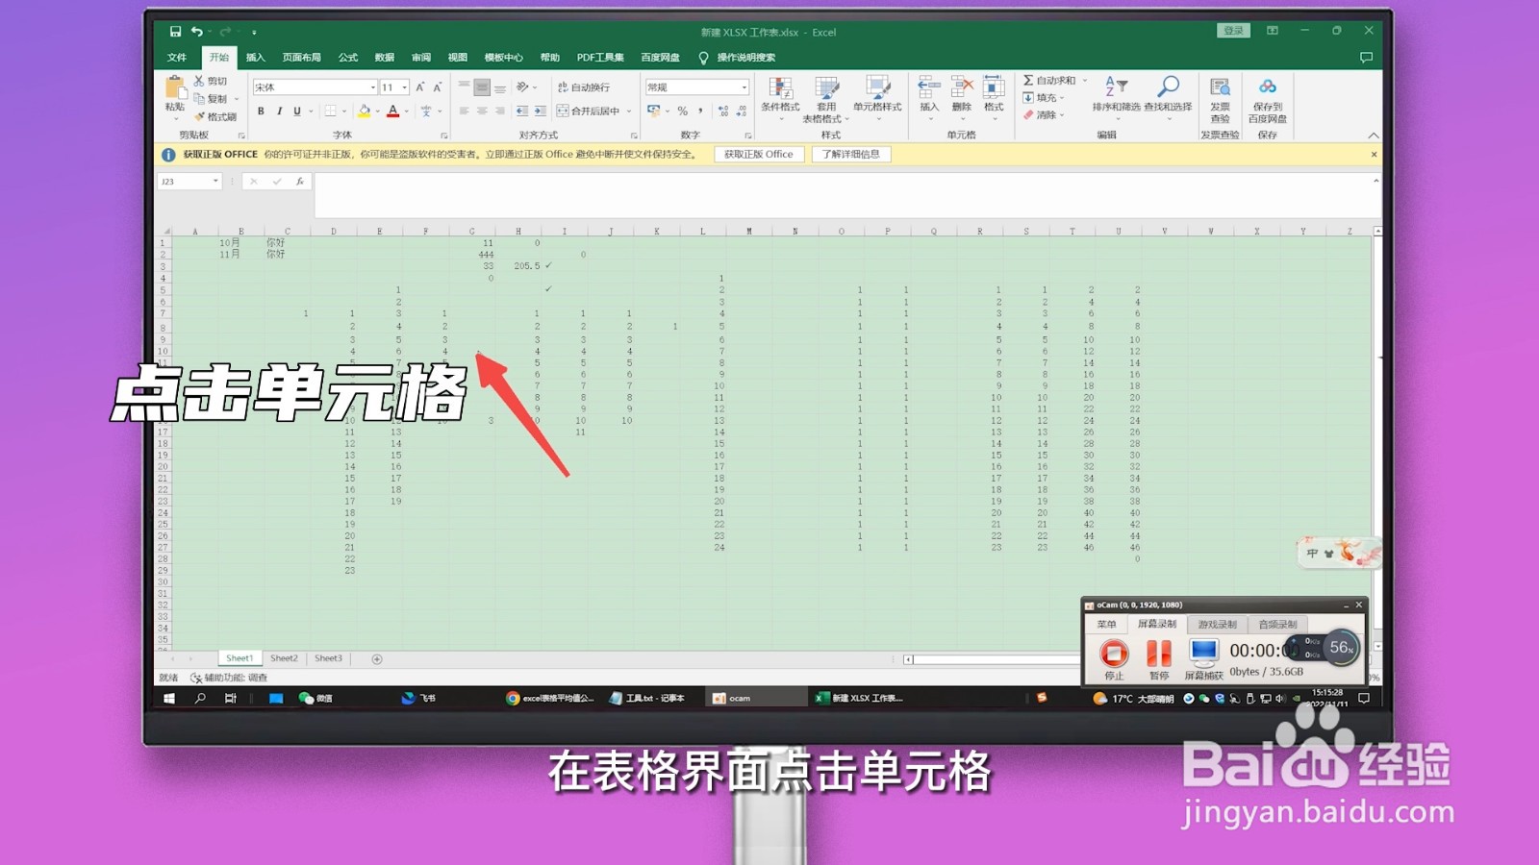Image resolution: width=1539 pixels, height=865 pixels.
Task: Apply bold formatting with the B icon
Action: pyautogui.click(x=260, y=110)
